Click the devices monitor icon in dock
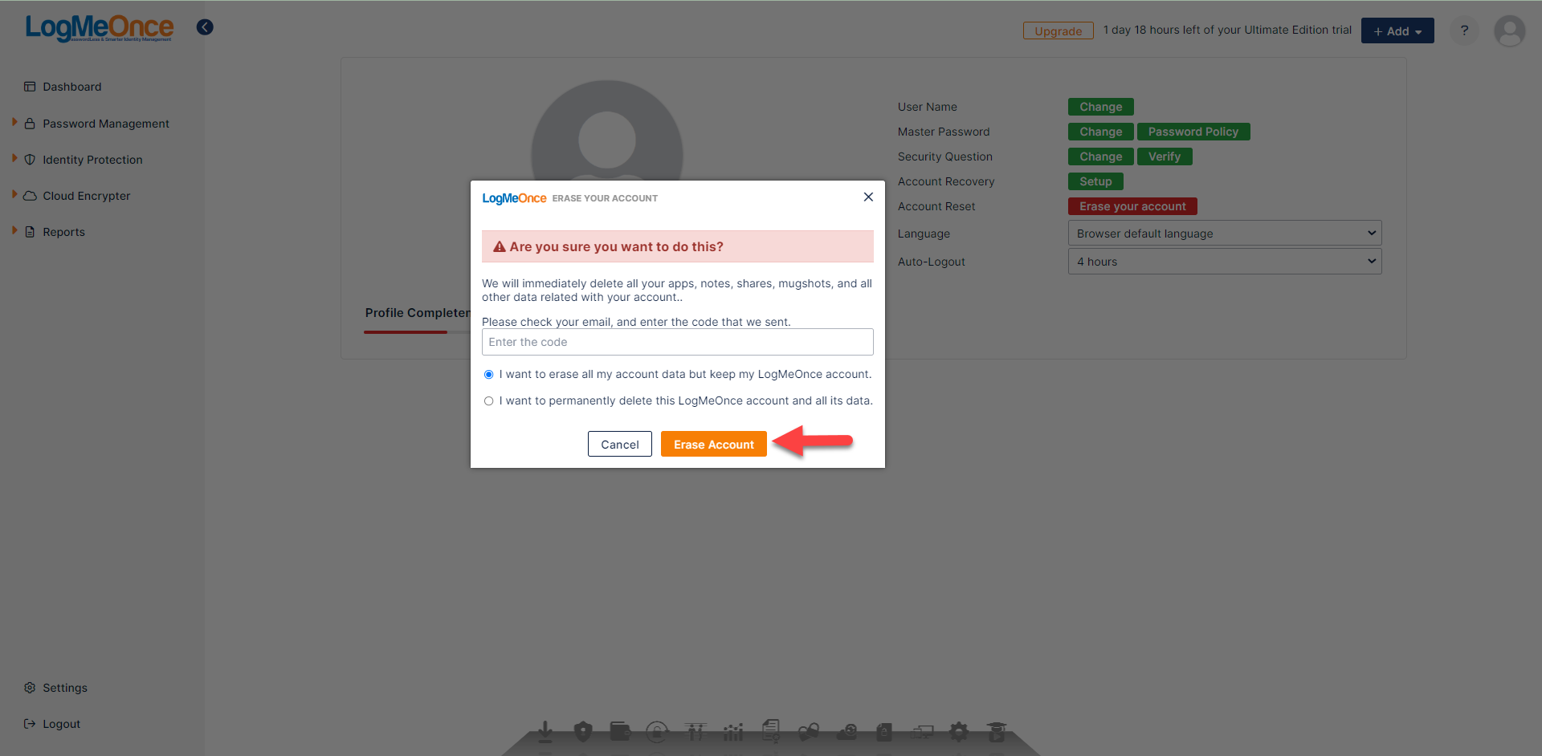The width and height of the screenshot is (1542, 756). coord(922,731)
